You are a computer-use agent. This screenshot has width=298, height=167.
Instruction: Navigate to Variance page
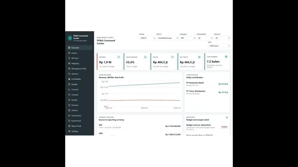80,74
